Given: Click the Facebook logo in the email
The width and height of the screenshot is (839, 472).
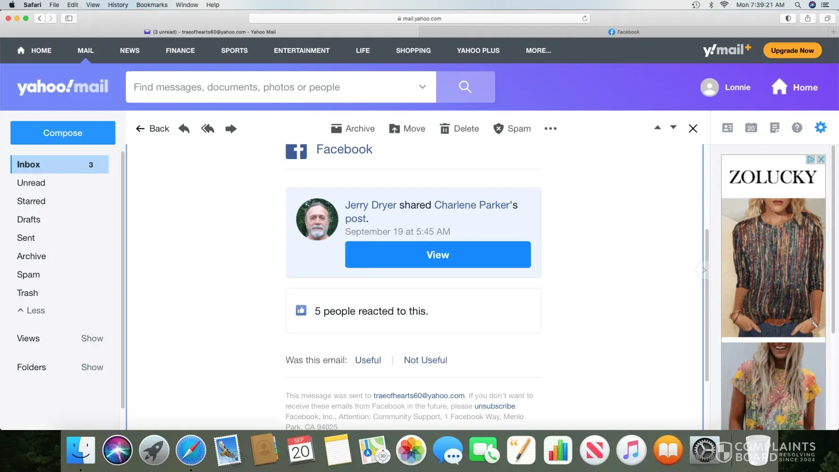Looking at the screenshot, I should coord(296,151).
